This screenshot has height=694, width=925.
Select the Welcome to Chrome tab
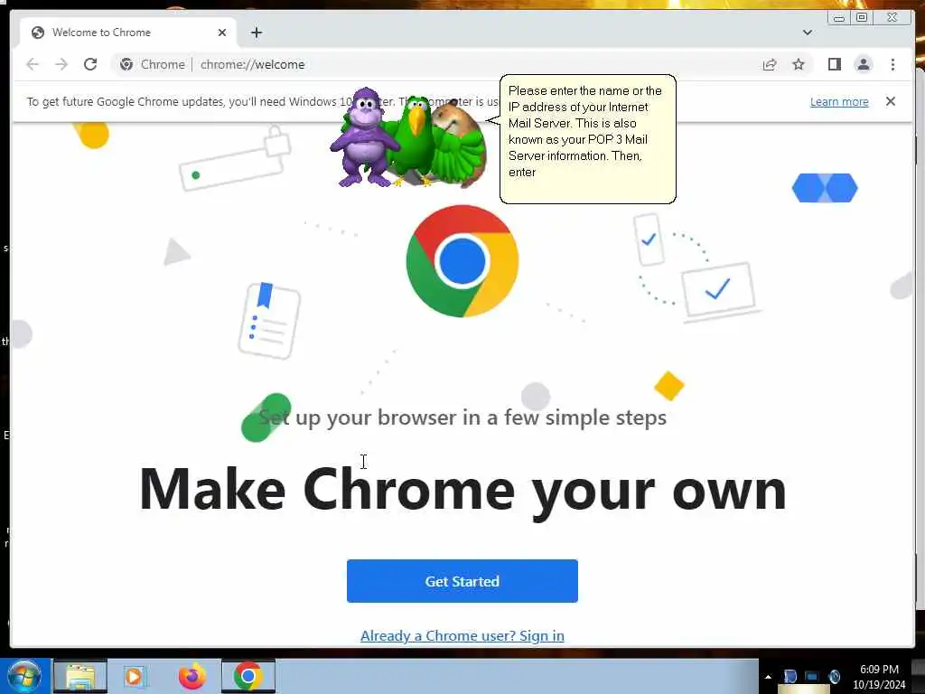128,33
